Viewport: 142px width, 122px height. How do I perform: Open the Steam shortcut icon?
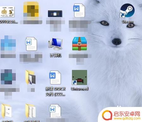pos(127,10)
